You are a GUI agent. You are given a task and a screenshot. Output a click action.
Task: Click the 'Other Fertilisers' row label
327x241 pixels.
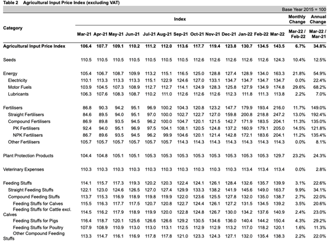click(x=24, y=142)
